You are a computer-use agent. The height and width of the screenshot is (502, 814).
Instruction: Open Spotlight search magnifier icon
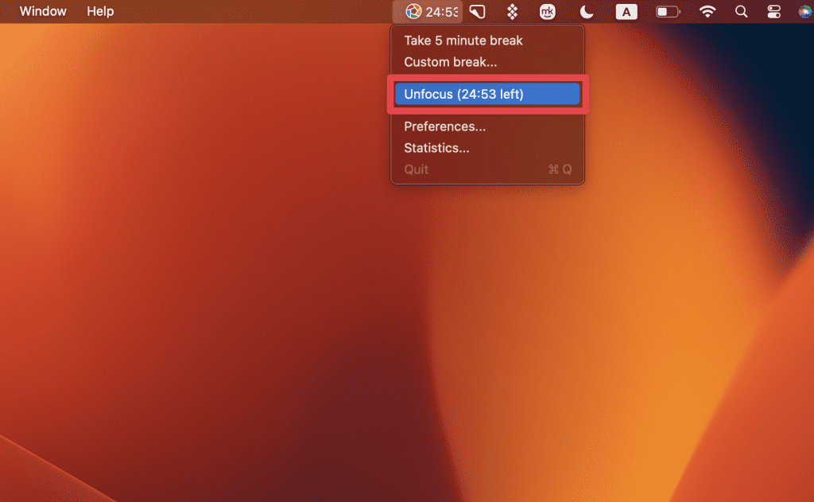[x=742, y=11]
